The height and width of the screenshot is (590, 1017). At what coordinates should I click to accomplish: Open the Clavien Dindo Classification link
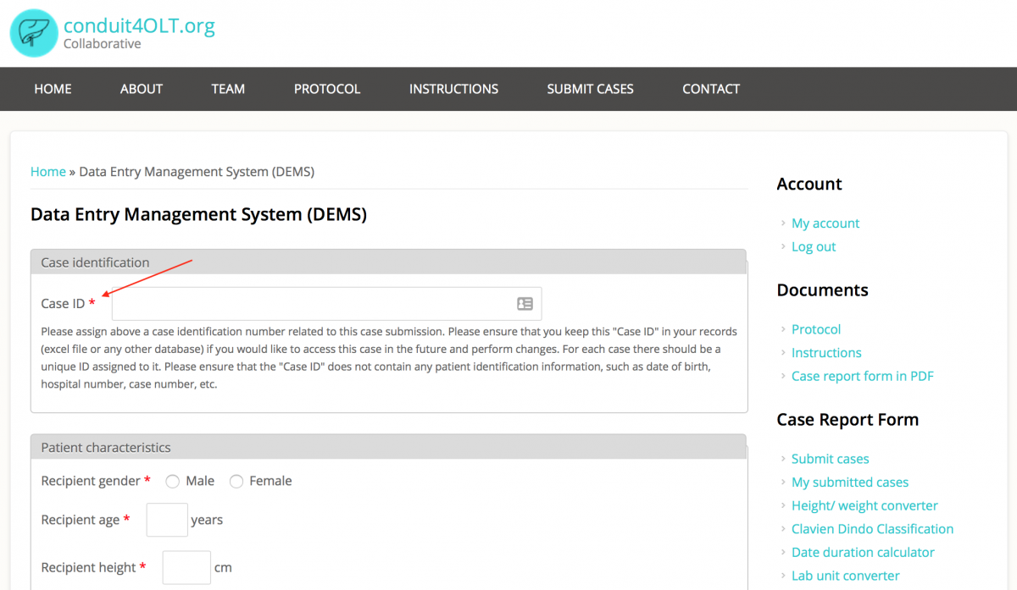point(872,529)
